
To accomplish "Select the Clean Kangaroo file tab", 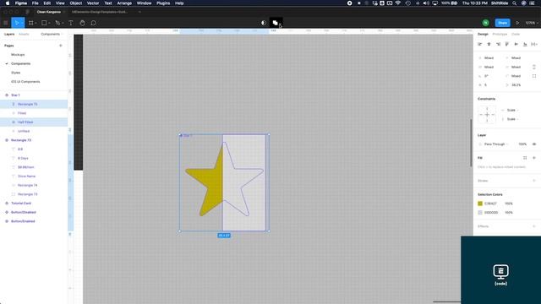I will coord(49,12).
